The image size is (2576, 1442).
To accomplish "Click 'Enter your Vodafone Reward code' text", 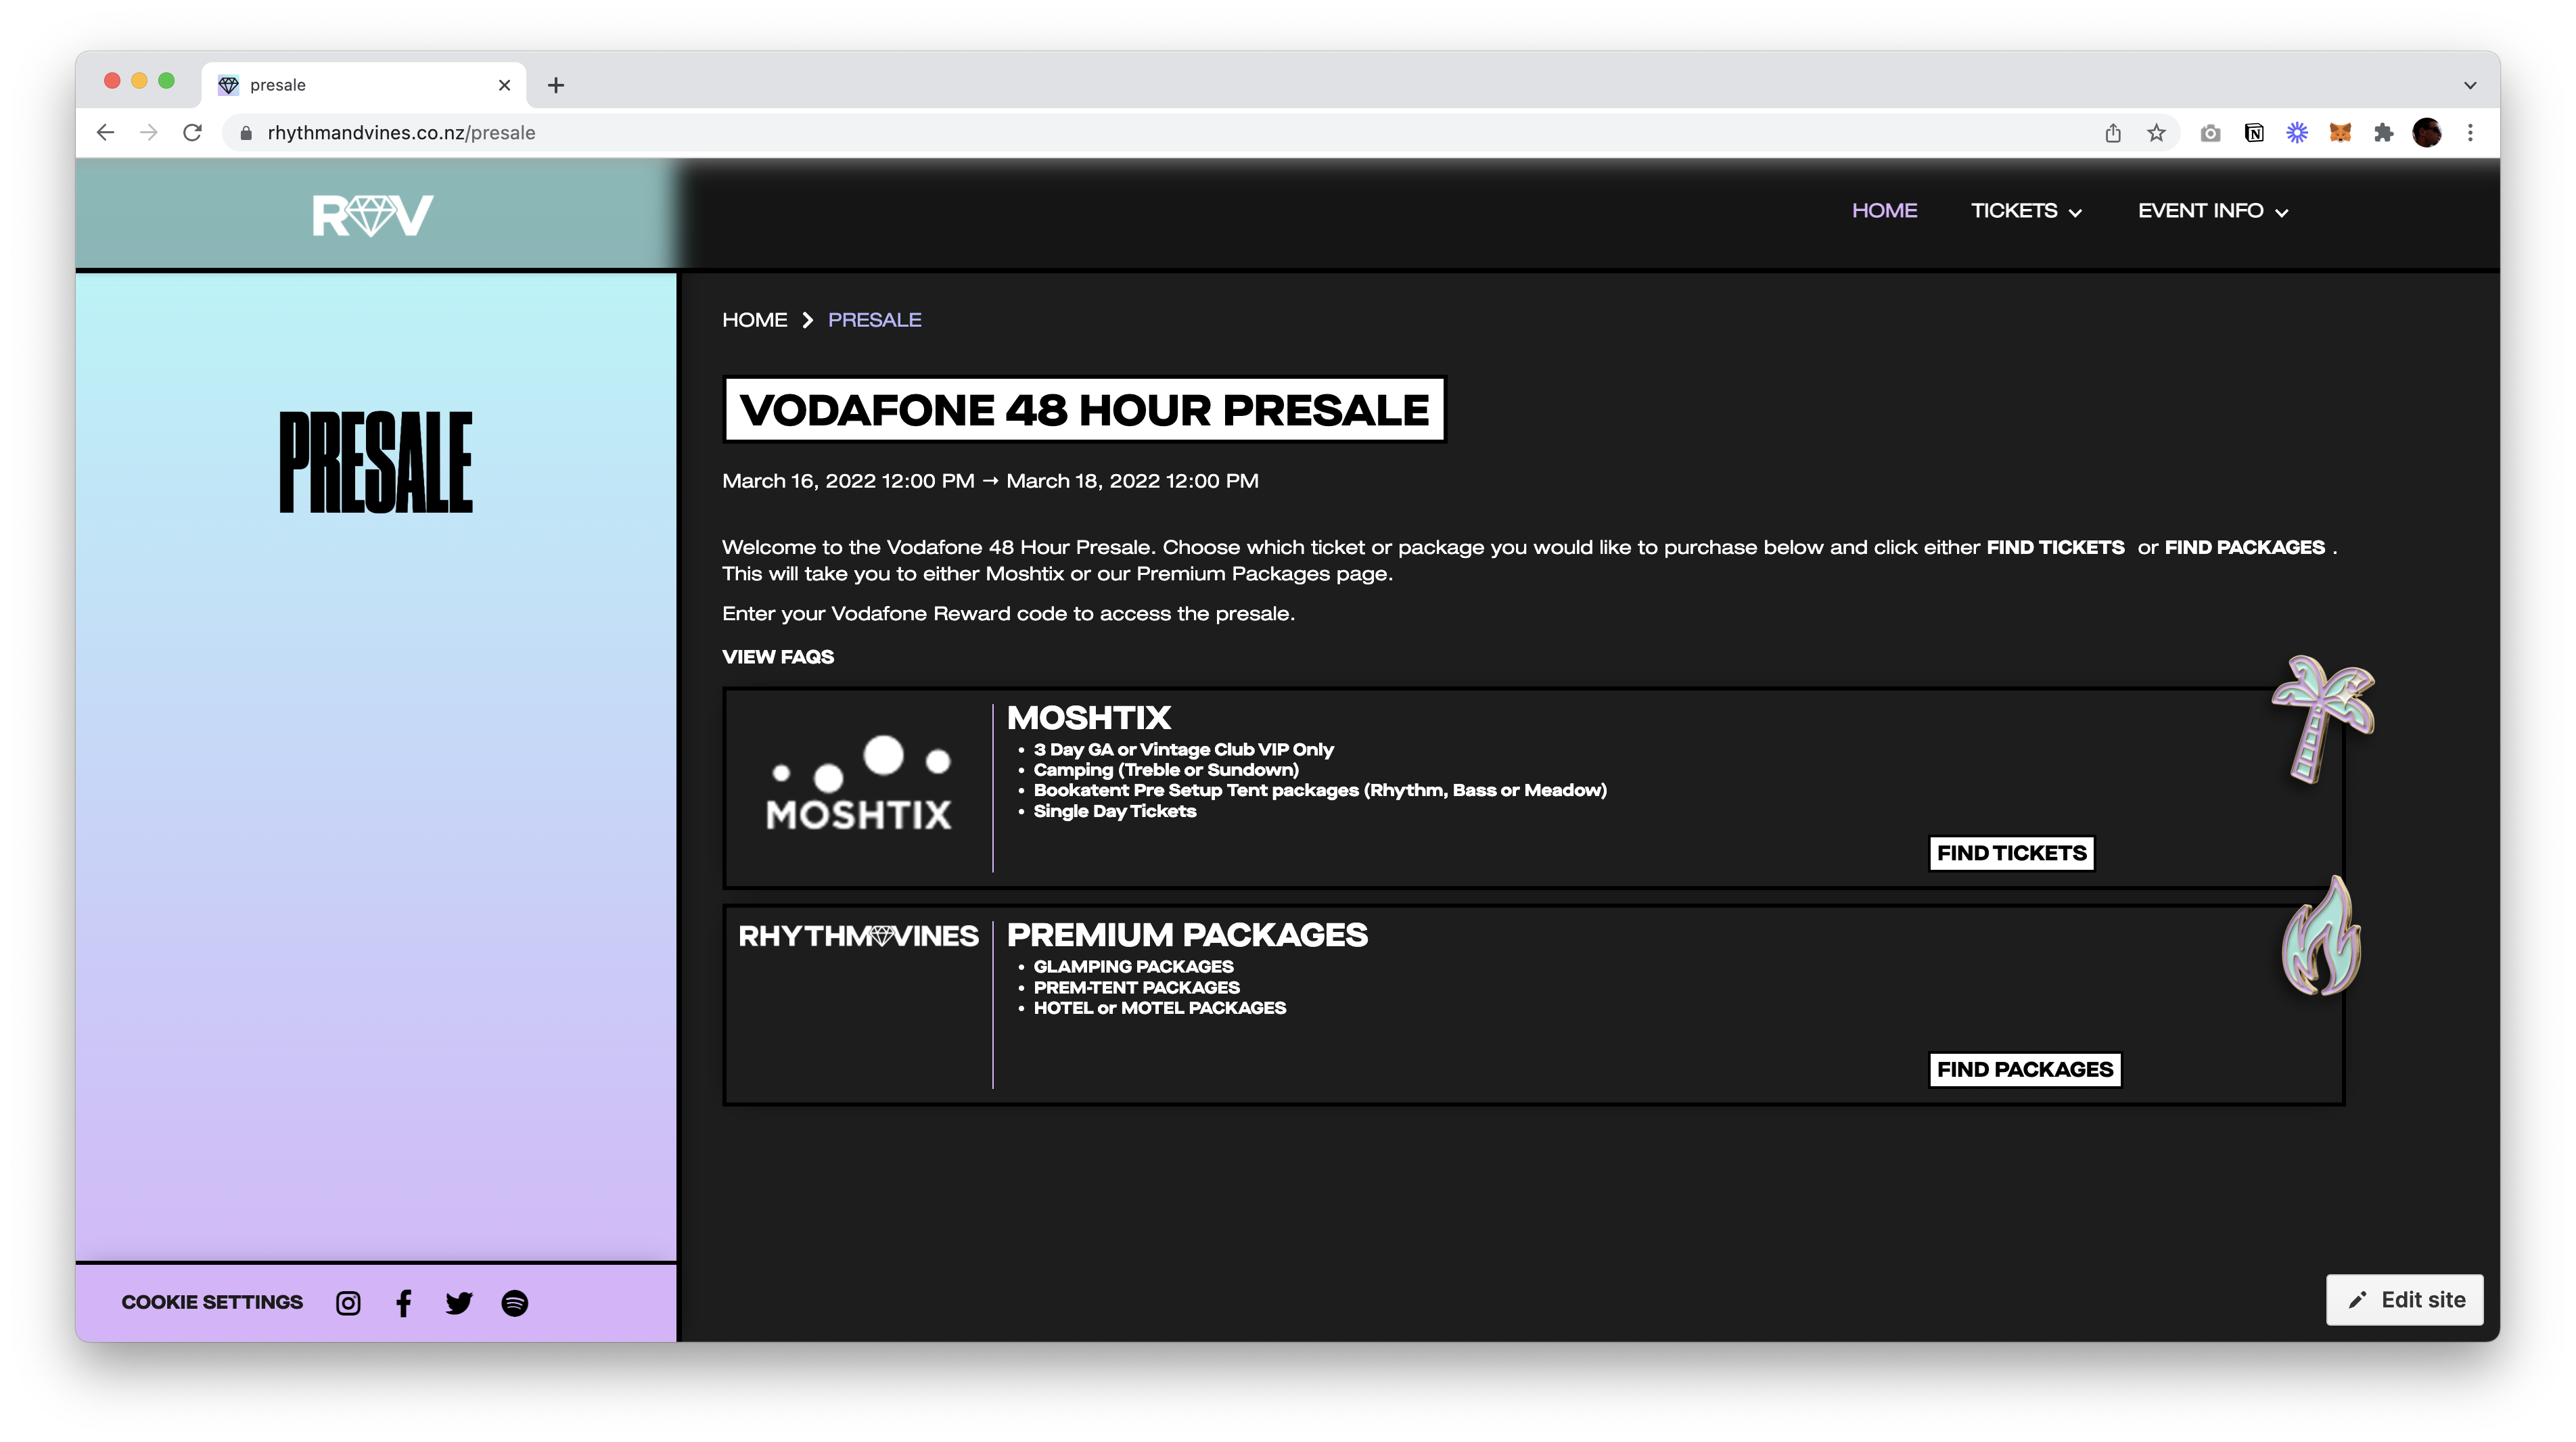I will click(x=1008, y=614).
